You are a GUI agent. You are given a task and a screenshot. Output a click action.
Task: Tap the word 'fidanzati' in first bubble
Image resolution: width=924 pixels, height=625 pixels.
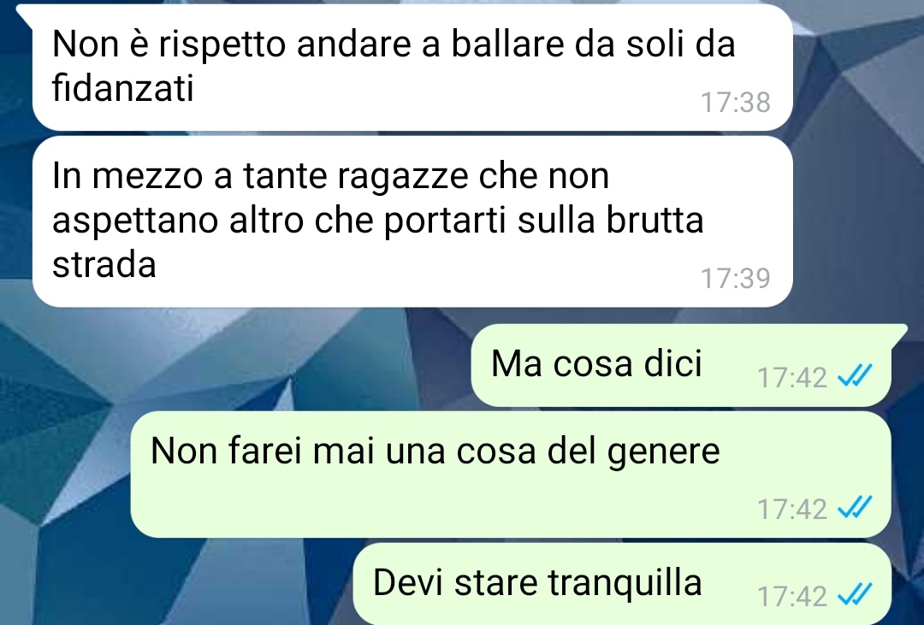(122, 88)
